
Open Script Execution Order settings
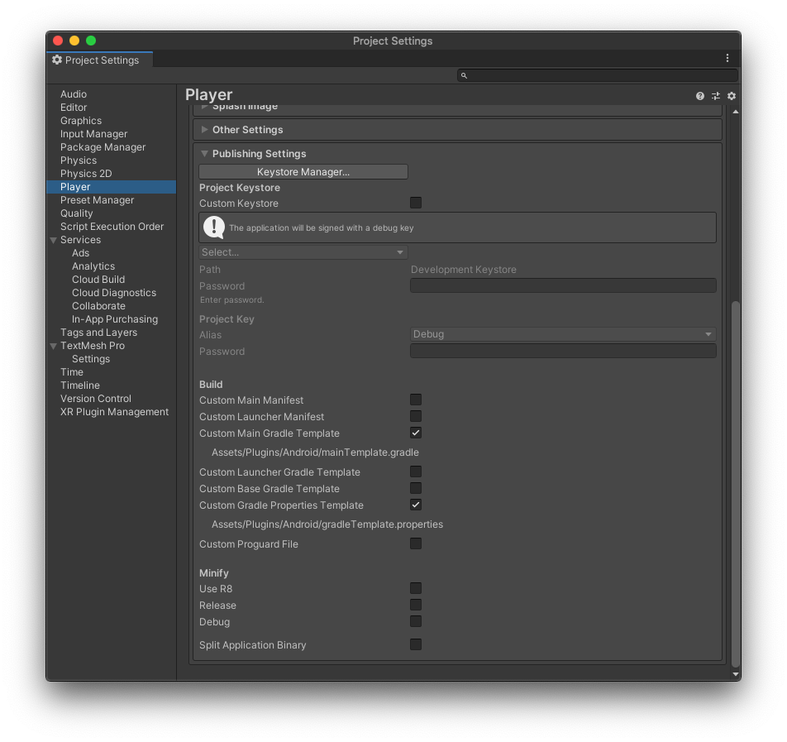pyautogui.click(x=112, y=227)
